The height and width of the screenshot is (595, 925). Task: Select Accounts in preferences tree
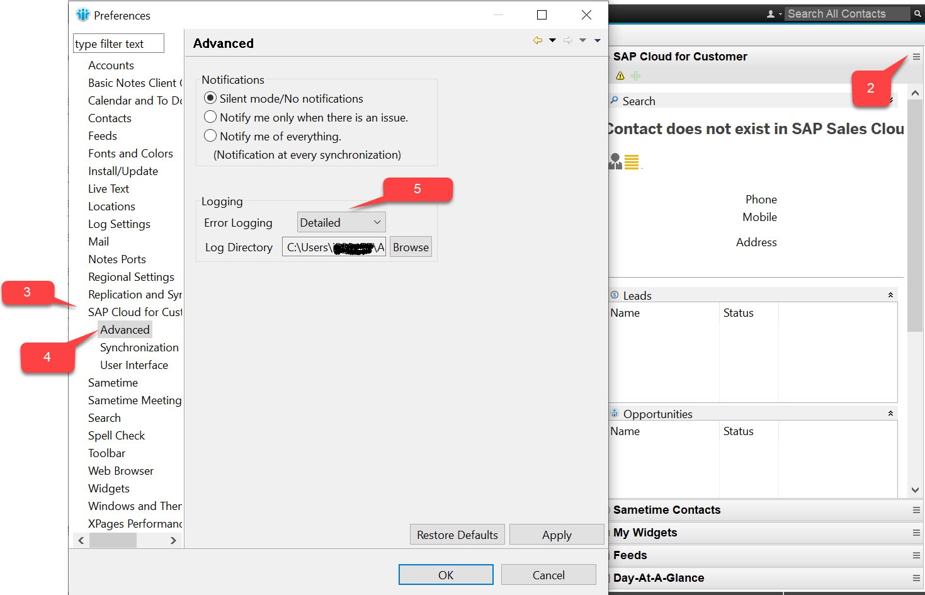(111, 65)
